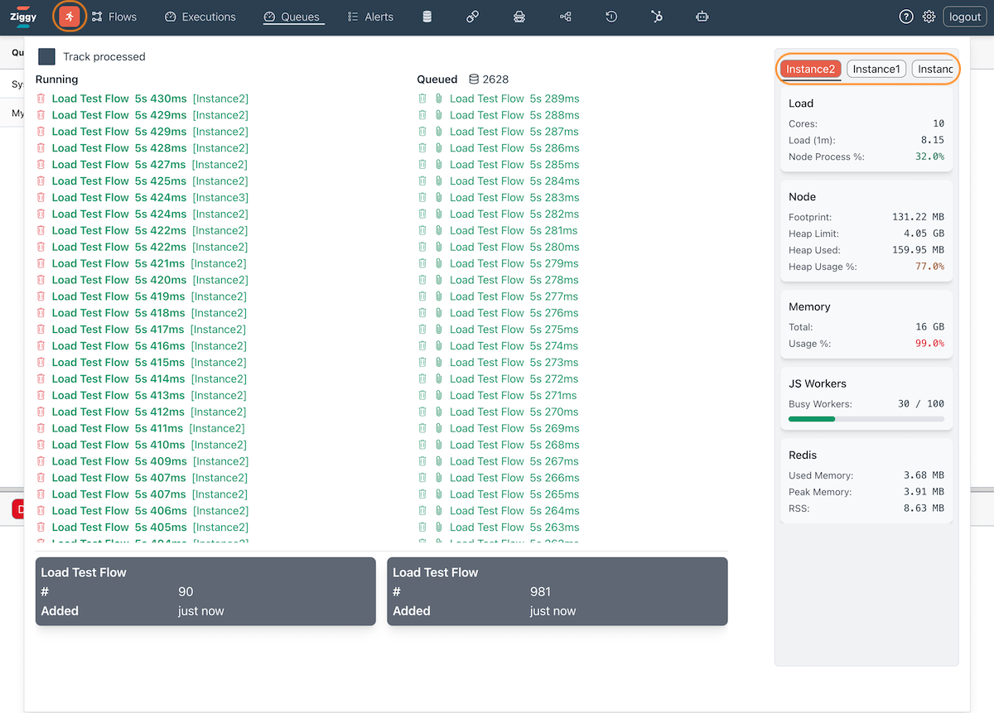
Task: Switch to the Instance1 tab
Action: [x=876, y=69]
